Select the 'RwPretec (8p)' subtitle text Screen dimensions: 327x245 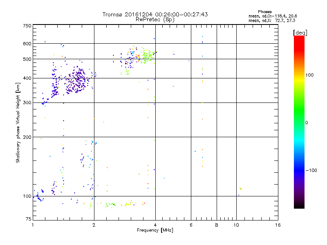155,20
